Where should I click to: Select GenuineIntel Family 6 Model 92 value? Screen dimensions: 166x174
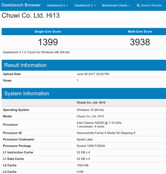106,133
